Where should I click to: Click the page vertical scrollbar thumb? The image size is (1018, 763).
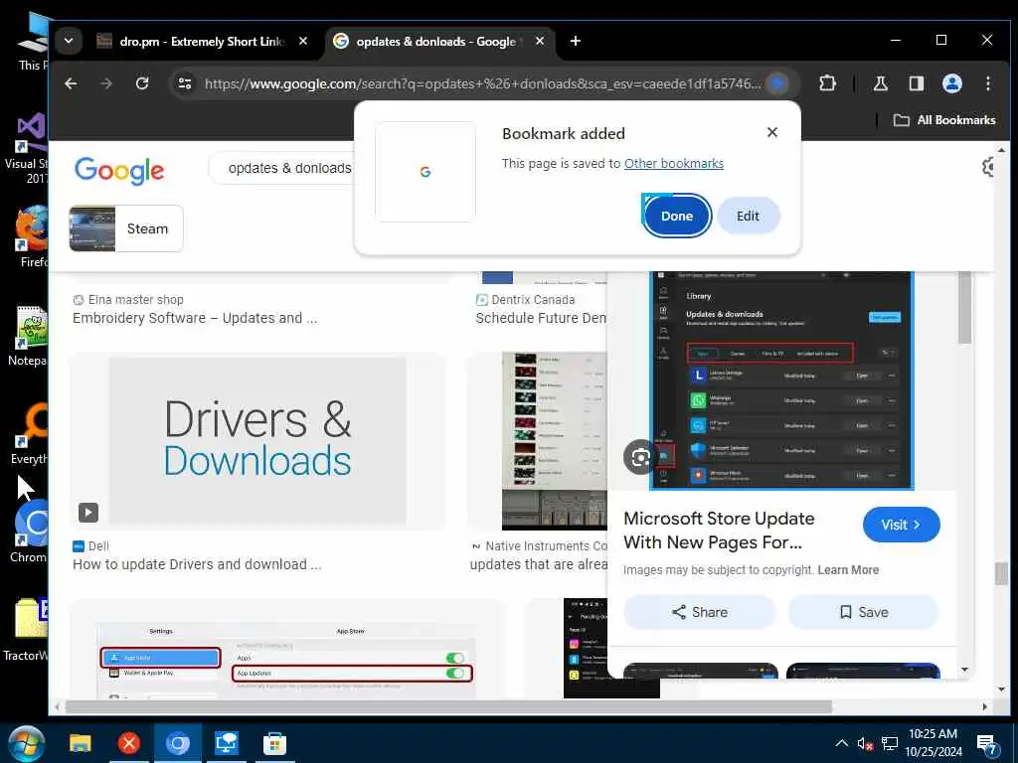click(x=1001, y=573)
